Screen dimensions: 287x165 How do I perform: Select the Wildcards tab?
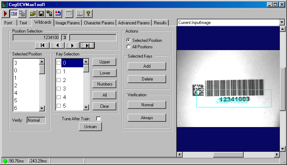pos(43,22)
